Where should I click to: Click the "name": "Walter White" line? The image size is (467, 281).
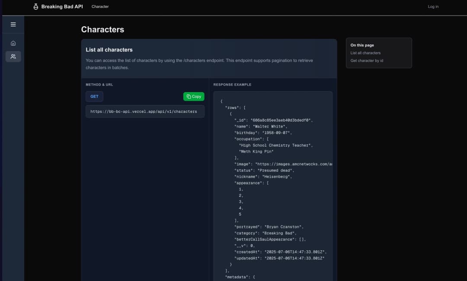(x=261, y=127)
